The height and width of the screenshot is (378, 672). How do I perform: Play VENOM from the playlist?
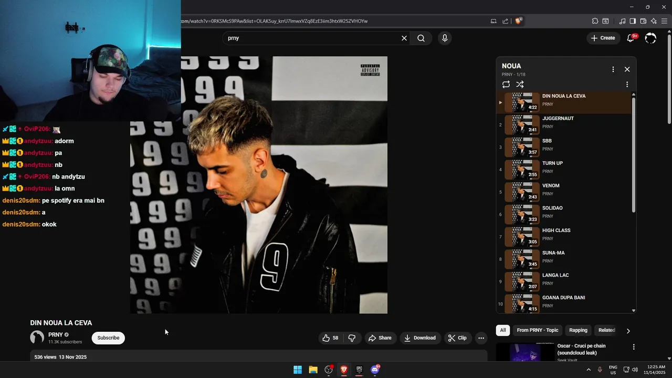coord(564,192)
